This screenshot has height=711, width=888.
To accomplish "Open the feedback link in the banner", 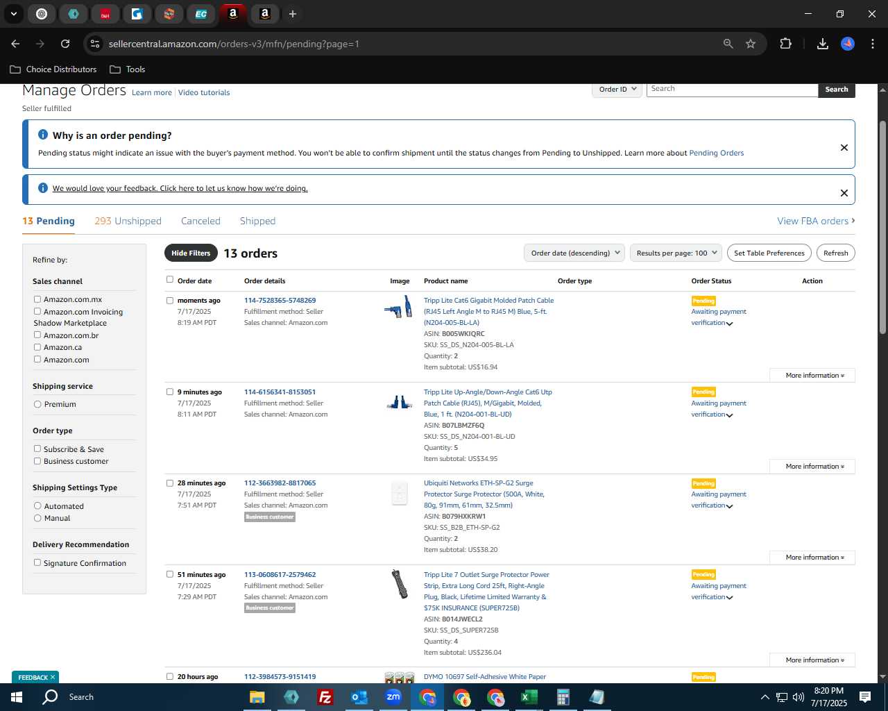I will click(180, 188).
